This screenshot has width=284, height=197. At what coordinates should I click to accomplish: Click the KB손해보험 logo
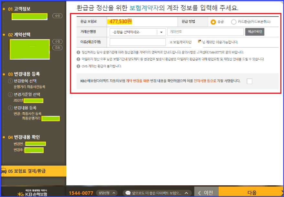(33, 193)
